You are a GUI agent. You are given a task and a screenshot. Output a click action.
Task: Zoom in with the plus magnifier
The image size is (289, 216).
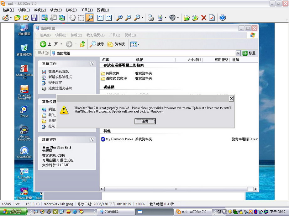coord(119,18)
